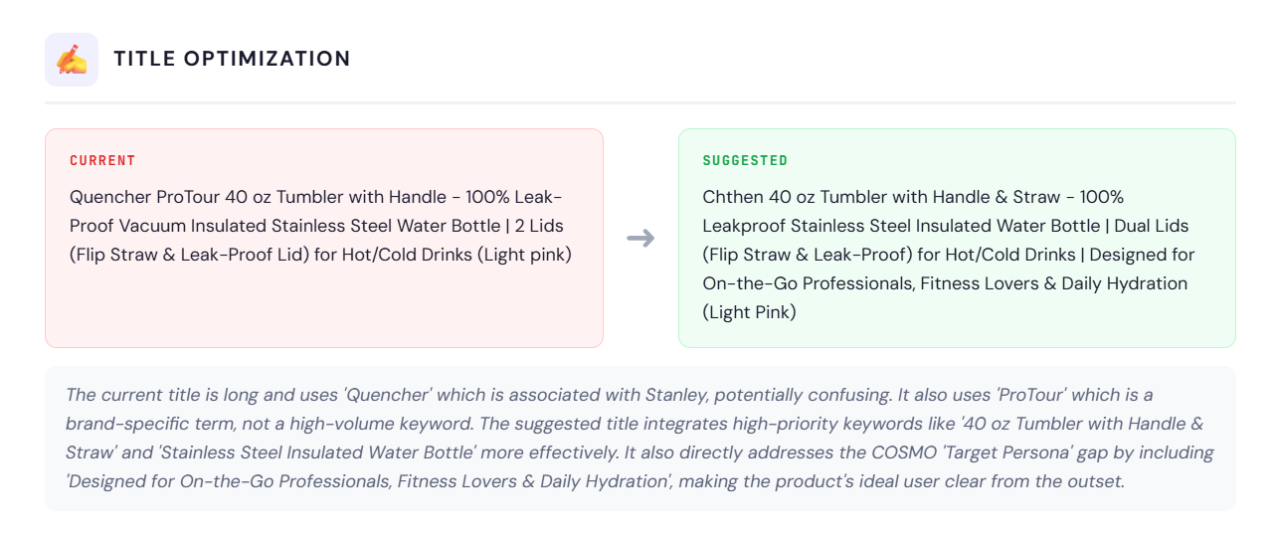Click the pink current title card

[x=324, y=238]
